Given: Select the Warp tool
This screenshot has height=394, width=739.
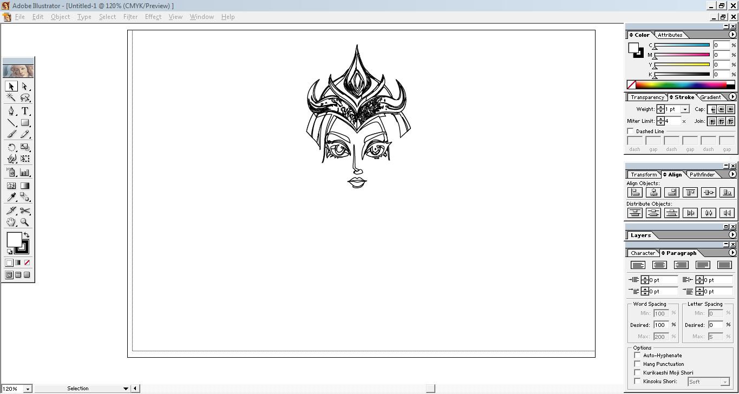Looking at the screenshot, I should click(x=11, y=159).
